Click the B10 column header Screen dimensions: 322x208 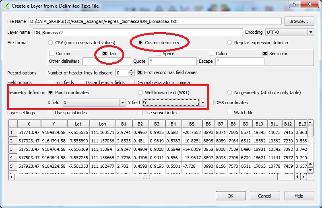[x=259, y=124]
